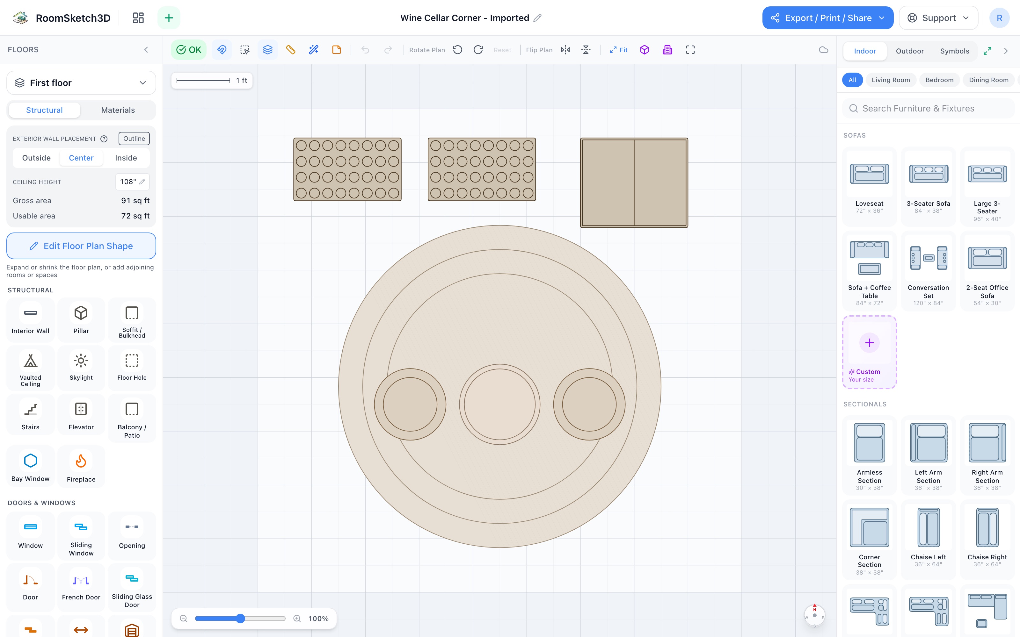Click the pencil icon beside the project title

[537, 18]
